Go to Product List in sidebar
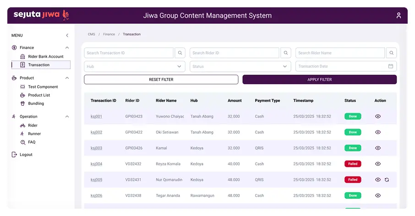Viewport: 415px width, 216px height. pos(39,95)
